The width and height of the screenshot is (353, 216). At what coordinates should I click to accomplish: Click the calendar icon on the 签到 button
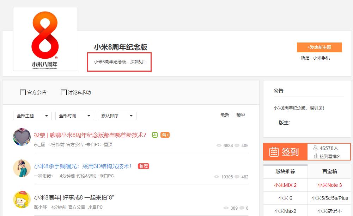click(274, 152)
